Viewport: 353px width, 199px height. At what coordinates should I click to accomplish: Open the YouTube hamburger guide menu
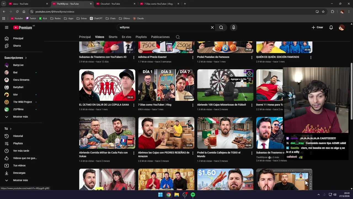tap(7, 27)
